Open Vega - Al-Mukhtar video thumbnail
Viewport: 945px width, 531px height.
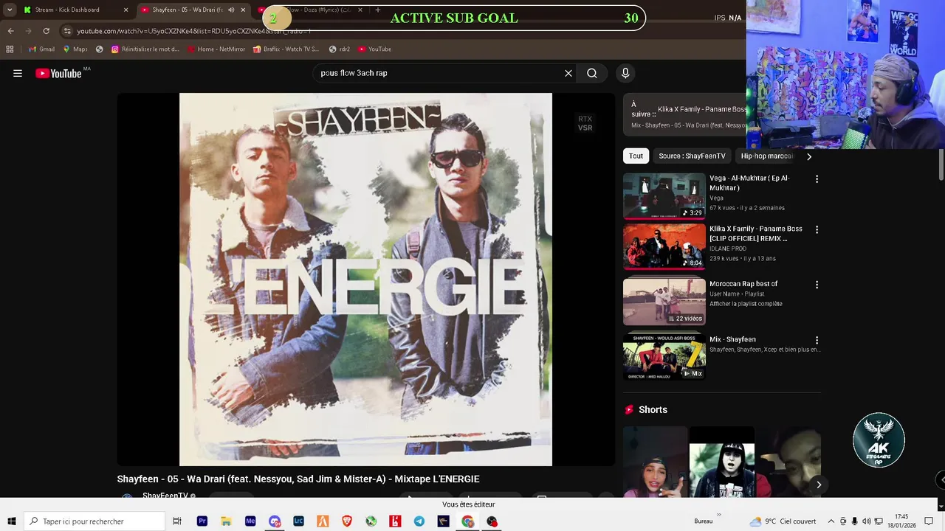tap(664, 196)
